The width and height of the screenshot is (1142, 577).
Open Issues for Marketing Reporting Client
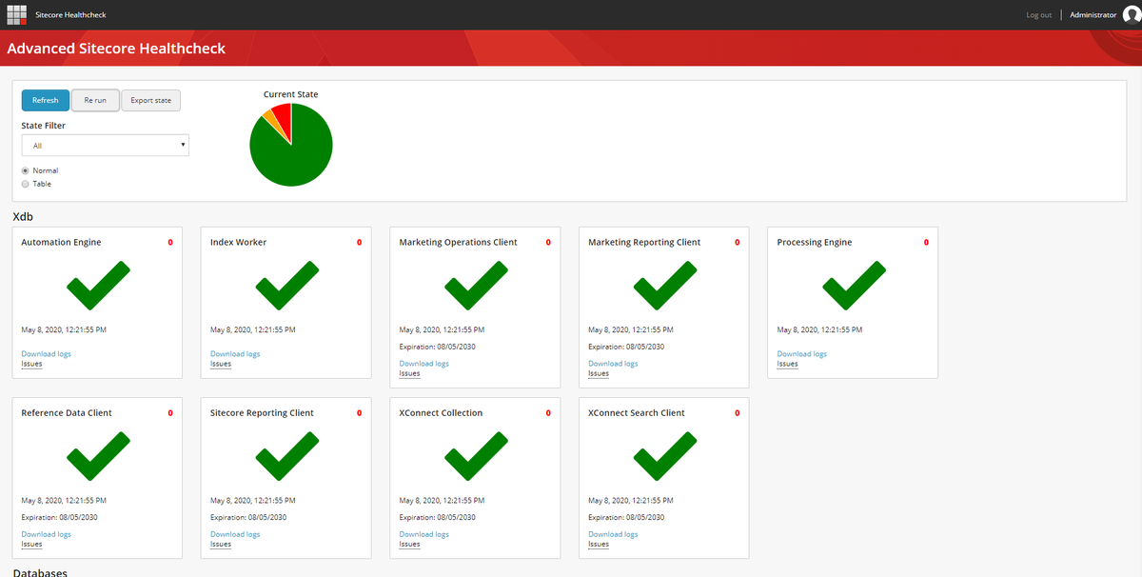pyautogui.click(x=599, y=373)
